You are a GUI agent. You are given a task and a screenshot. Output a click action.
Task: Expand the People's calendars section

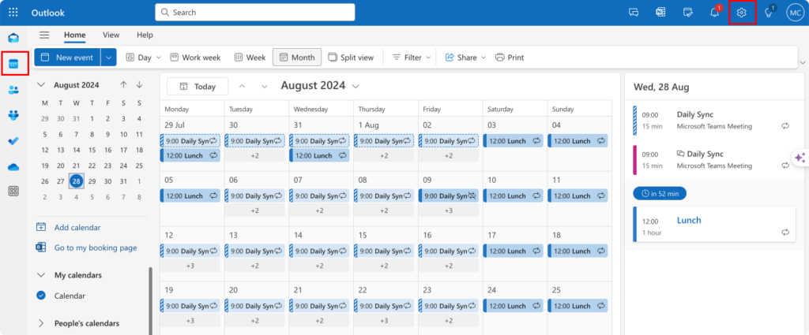tap(41, 323)
